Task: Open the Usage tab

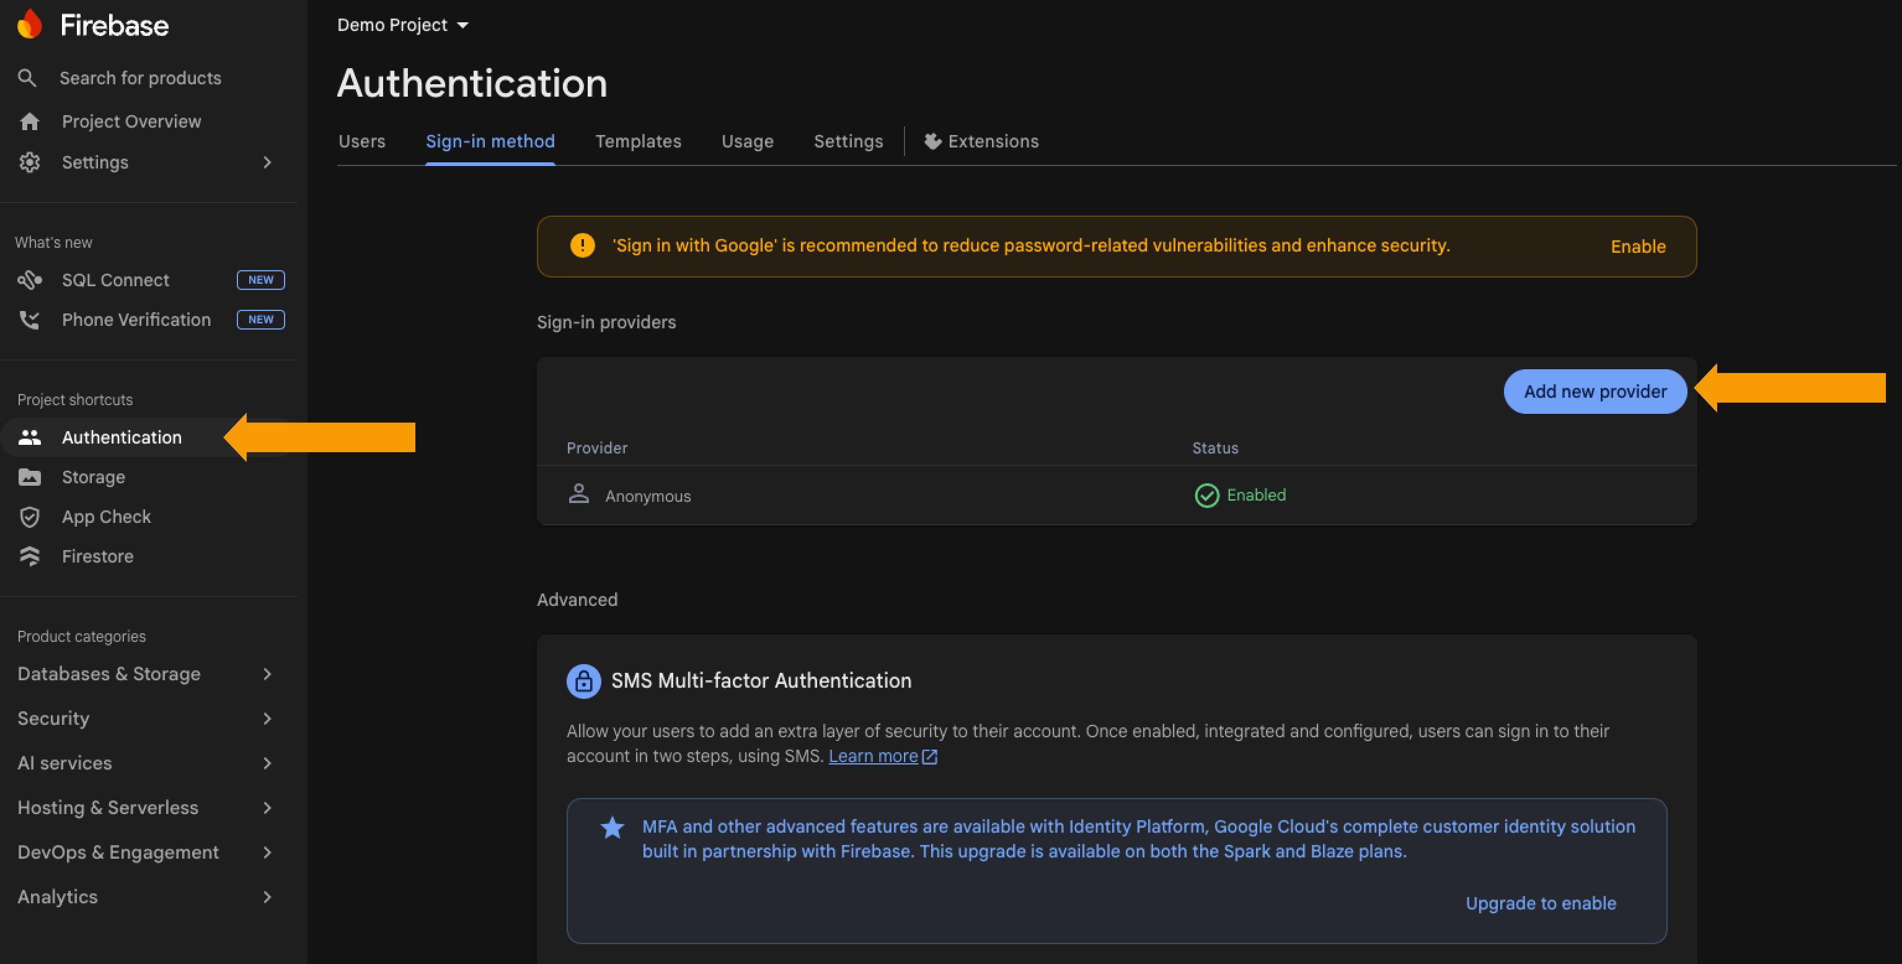Action: pyautogui.click(x=747, y=141)
